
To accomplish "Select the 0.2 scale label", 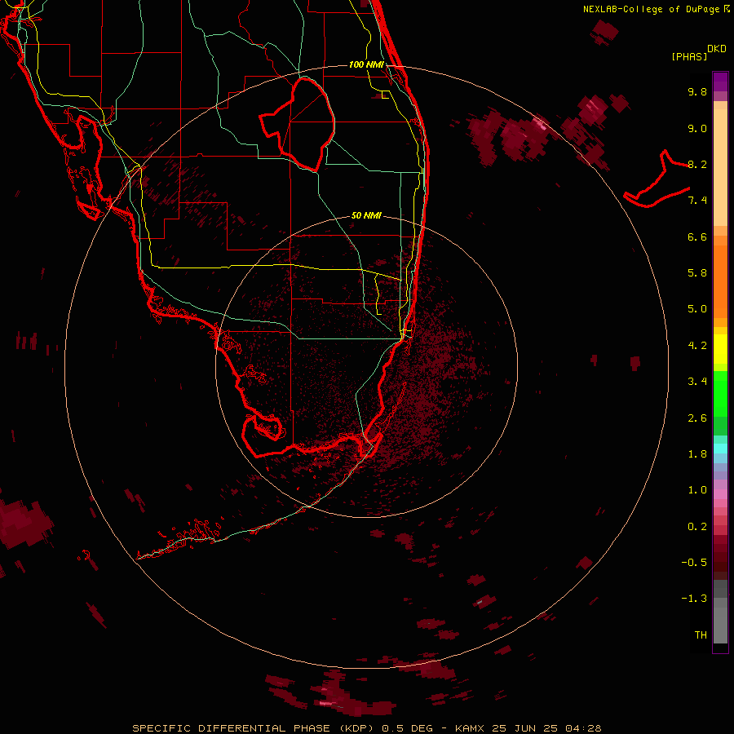I will 697,527.
